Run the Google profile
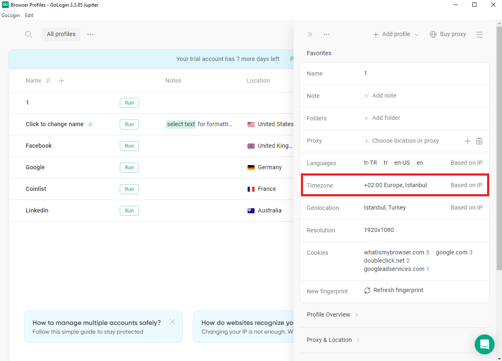Image resolution: width=502 pixels, height=361 pixels. pos(129,168)
